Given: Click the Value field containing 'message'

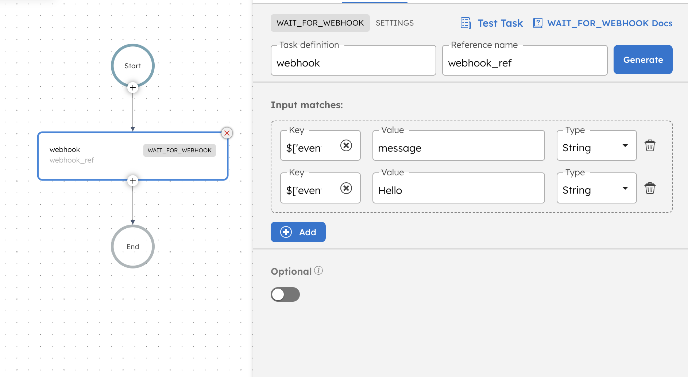Looking at the screenshot, I should (459, 146).
